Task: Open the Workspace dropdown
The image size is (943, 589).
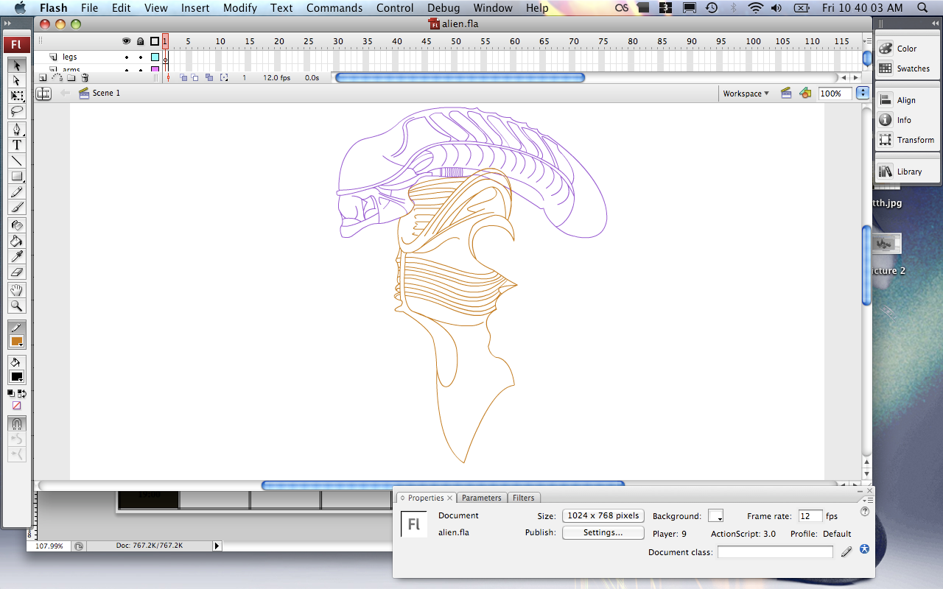Action: [x=746, y=94]
